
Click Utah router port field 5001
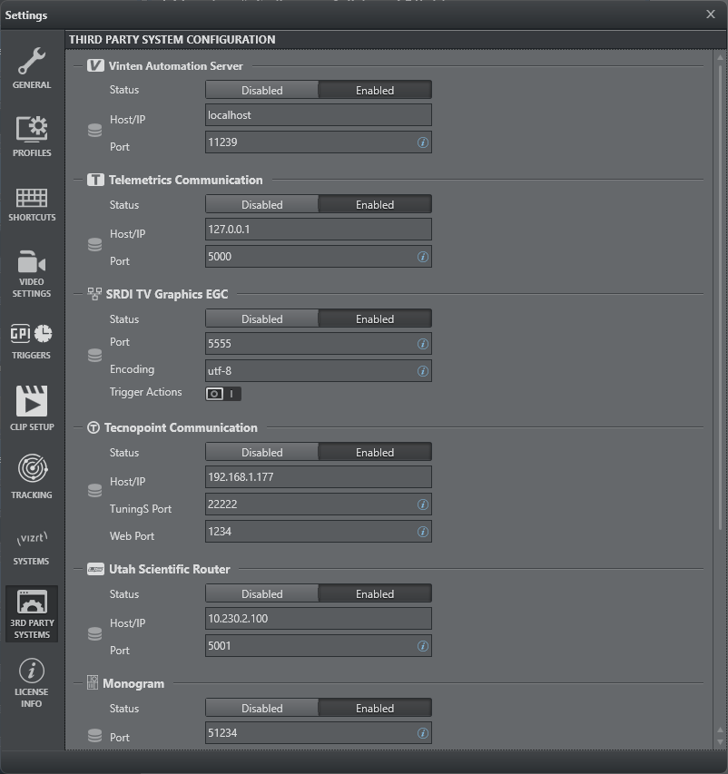coord(319,646)
